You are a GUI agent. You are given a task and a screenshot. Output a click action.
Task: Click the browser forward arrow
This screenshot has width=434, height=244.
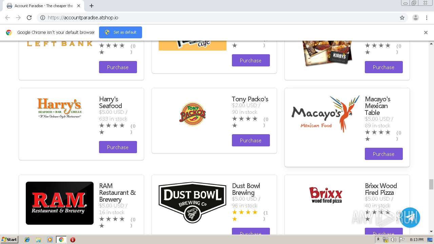(18, 18)
